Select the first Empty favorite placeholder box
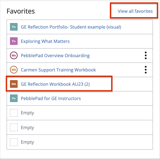Screen dimensions: 160x159 14,113
